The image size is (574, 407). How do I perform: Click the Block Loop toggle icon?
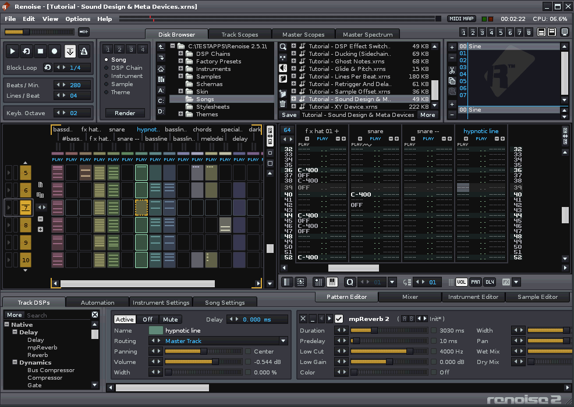coord(47,67)
